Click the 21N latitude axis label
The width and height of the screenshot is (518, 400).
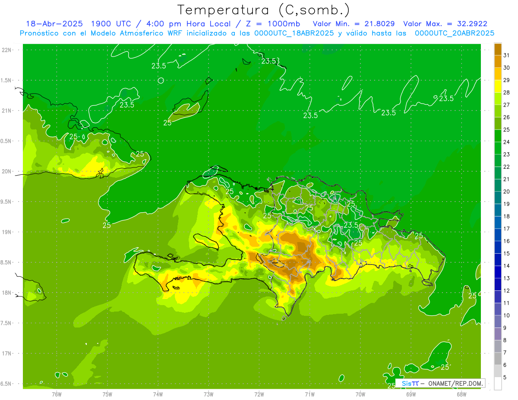pos(7,110)
